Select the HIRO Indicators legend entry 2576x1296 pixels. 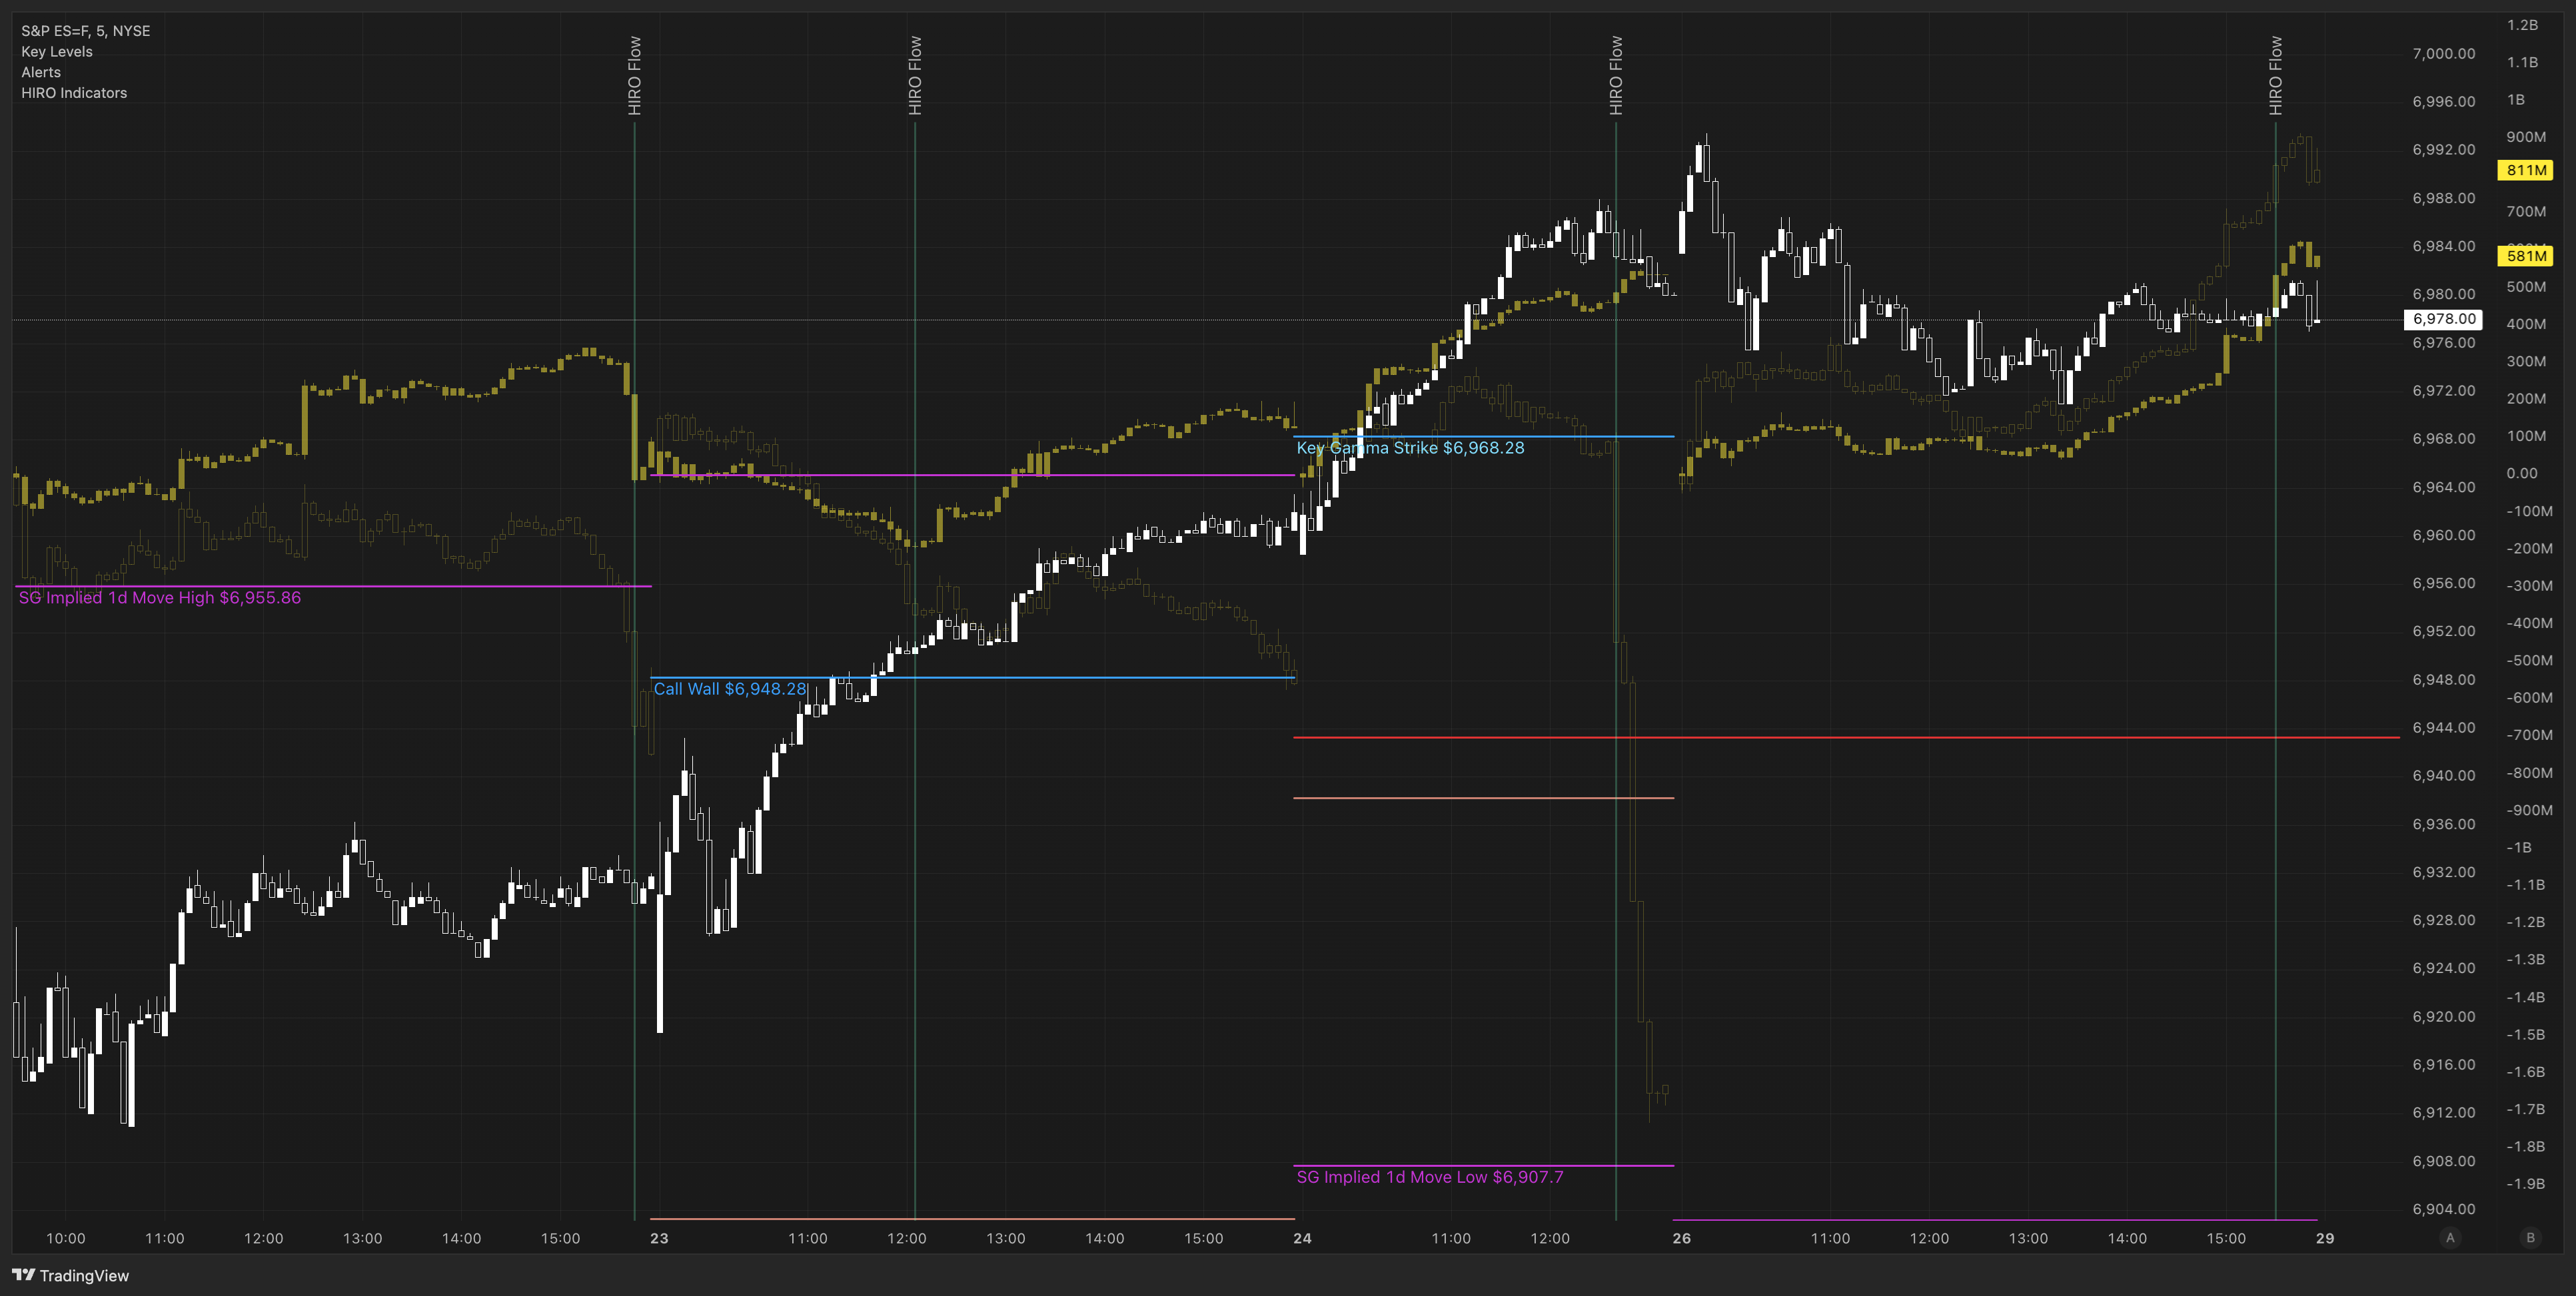[74, 93]
